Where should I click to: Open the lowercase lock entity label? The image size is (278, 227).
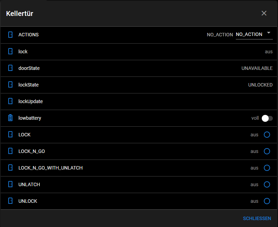coord(23,52)
